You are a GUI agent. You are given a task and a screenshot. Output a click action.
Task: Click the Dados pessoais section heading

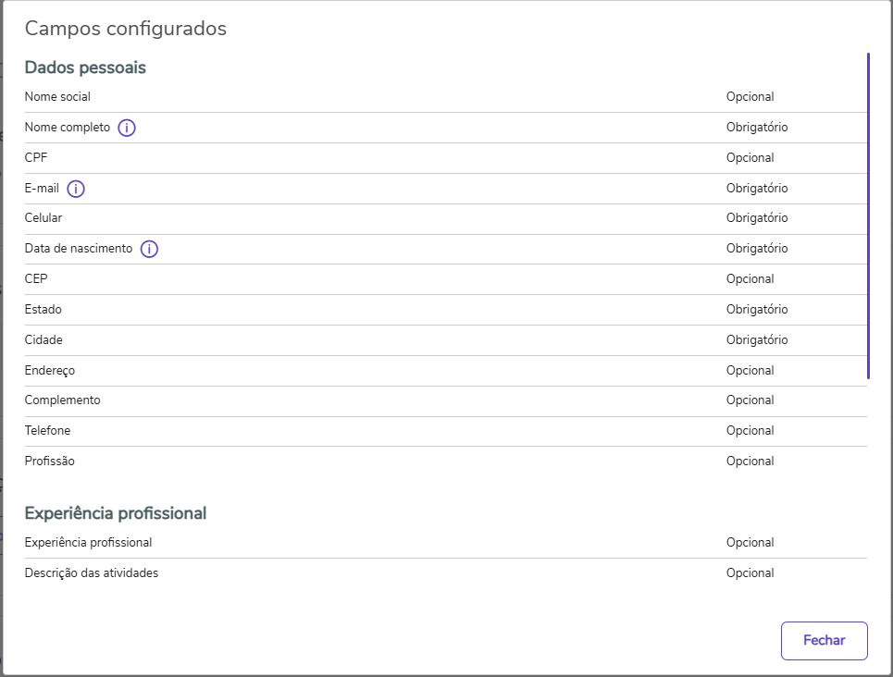[85, 68]
